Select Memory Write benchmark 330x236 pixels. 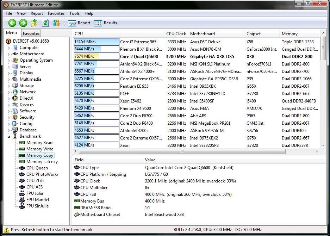pos(40,149)
